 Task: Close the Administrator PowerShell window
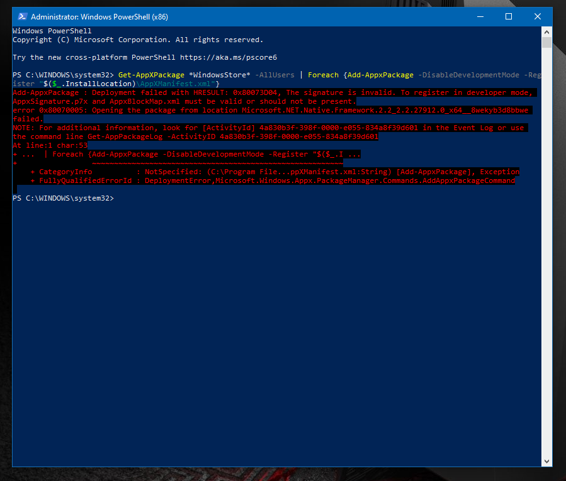pyautogui.click(x=538, y=16)
